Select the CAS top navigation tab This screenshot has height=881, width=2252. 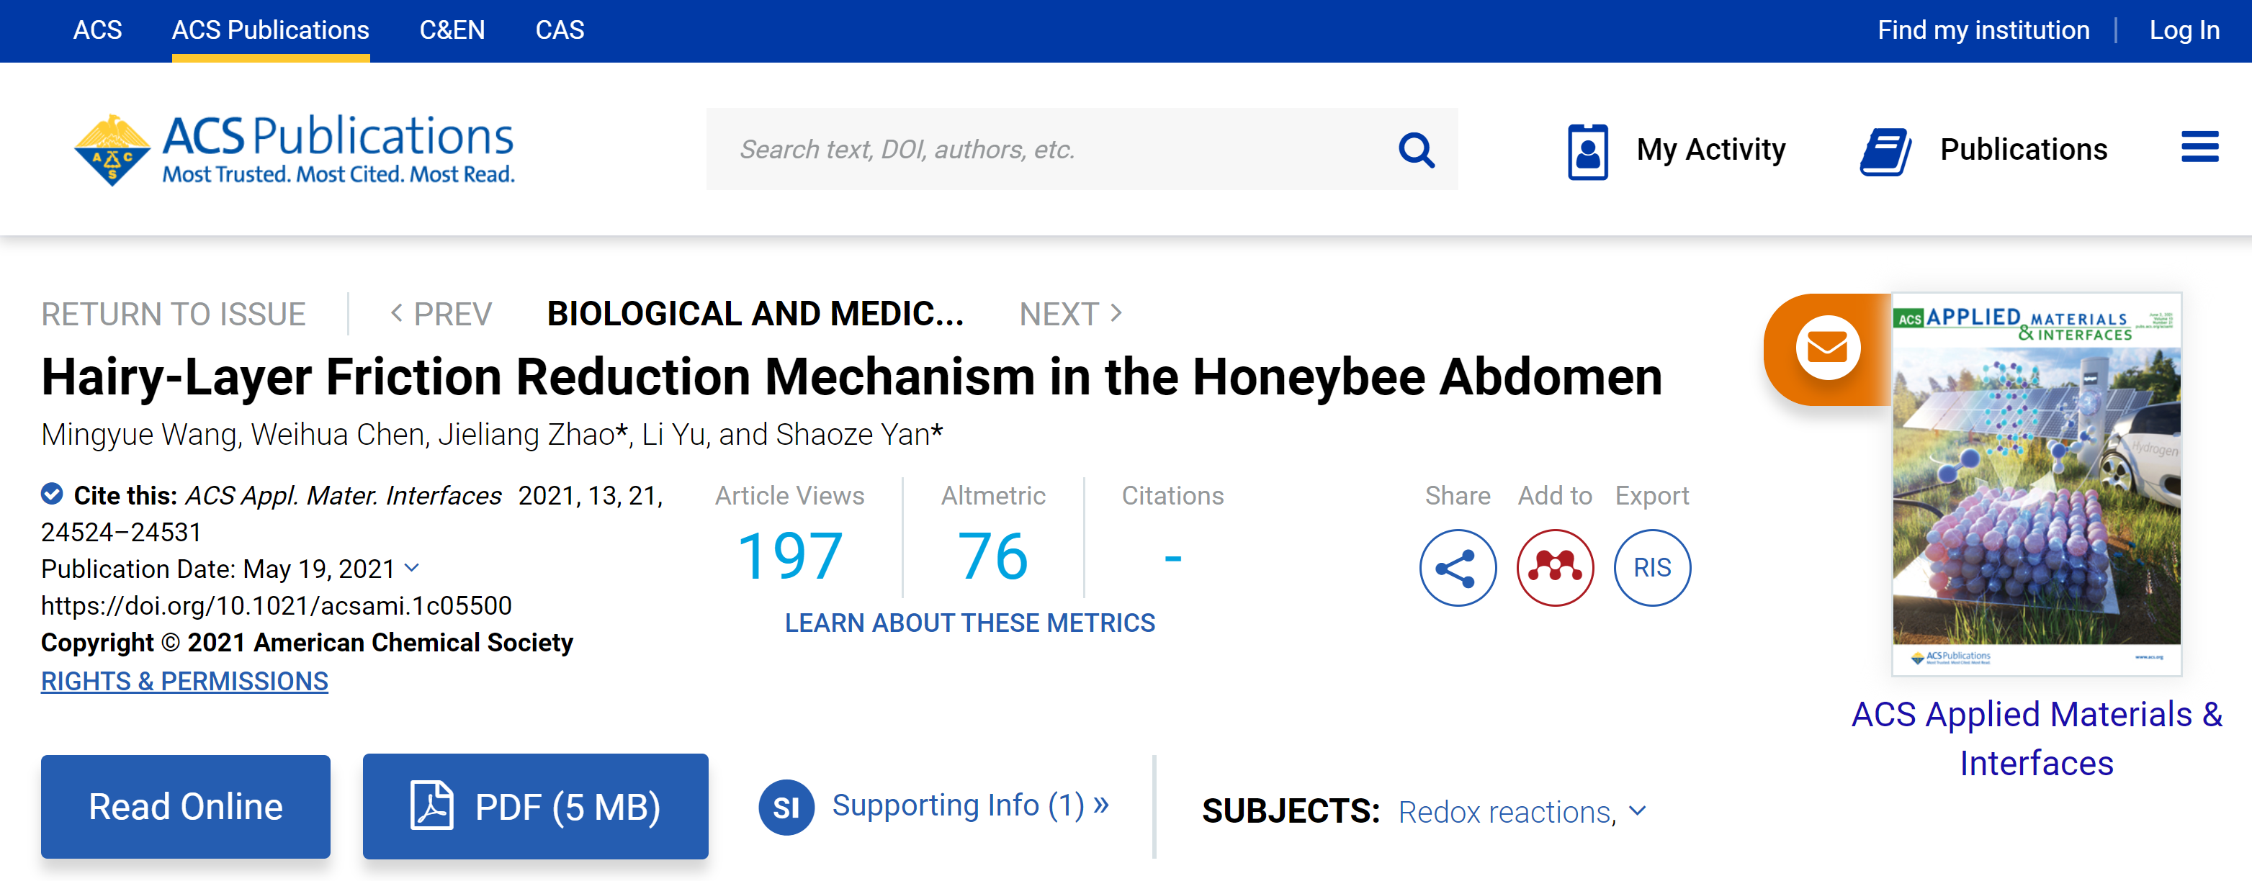(560, 30)
